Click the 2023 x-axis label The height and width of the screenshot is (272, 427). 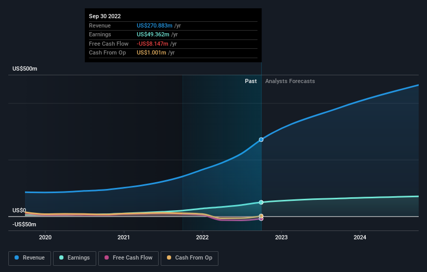pyautogui.click(x=281, y=238)
